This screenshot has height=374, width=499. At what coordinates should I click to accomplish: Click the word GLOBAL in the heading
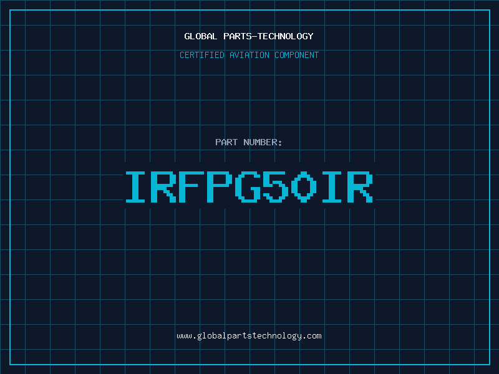[x=200, y=36]
